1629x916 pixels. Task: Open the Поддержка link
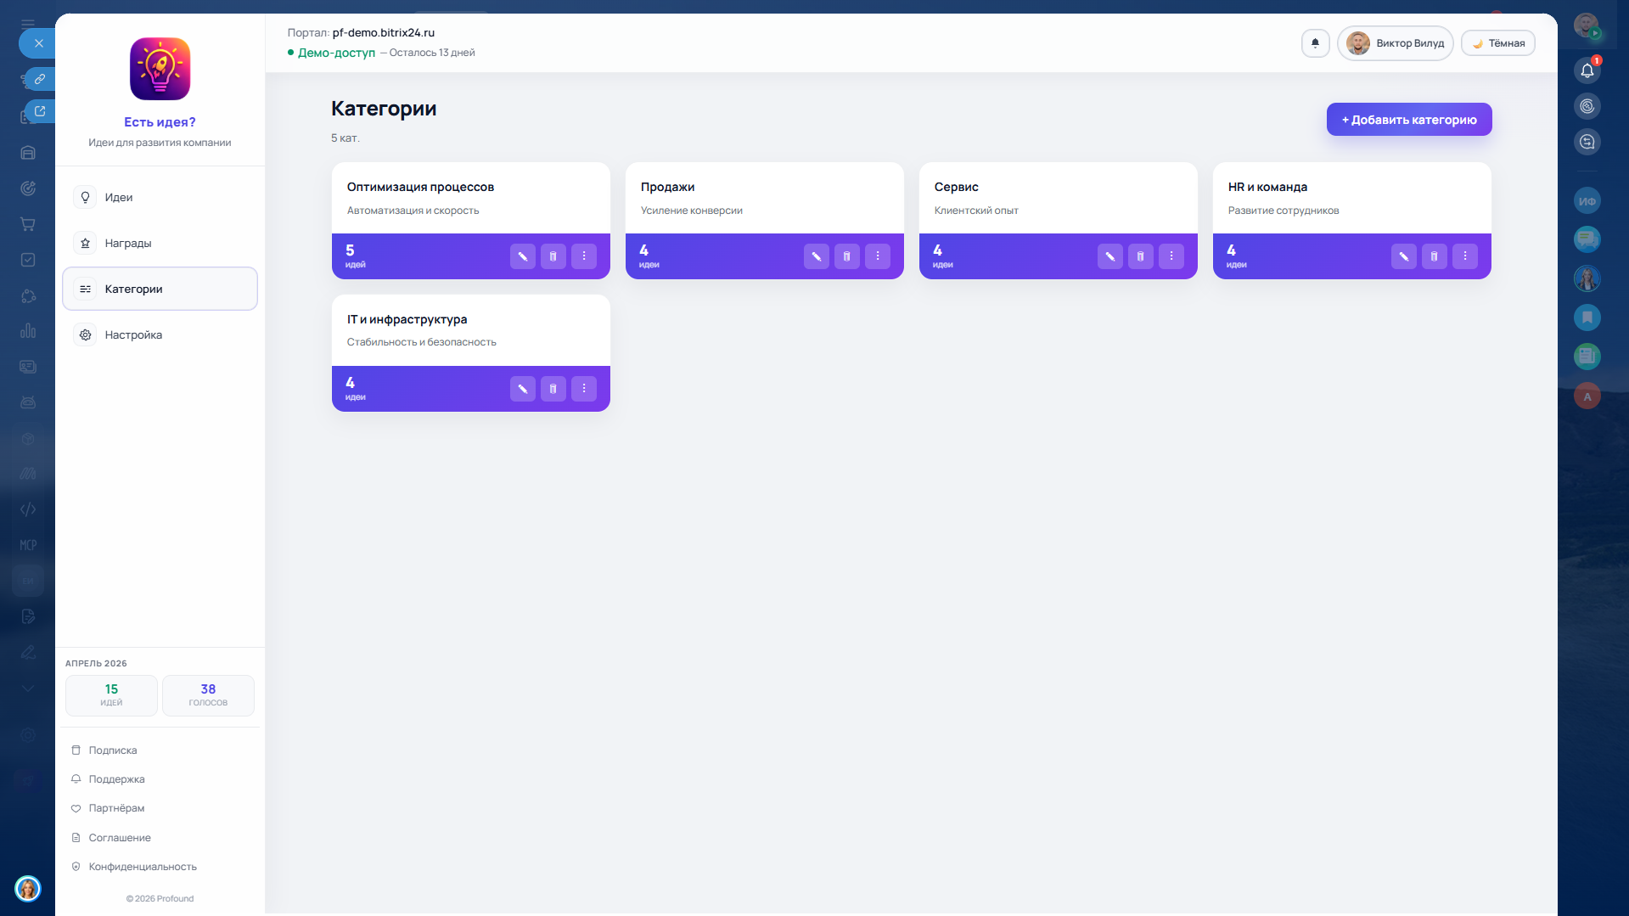click(x=116, y=779)
